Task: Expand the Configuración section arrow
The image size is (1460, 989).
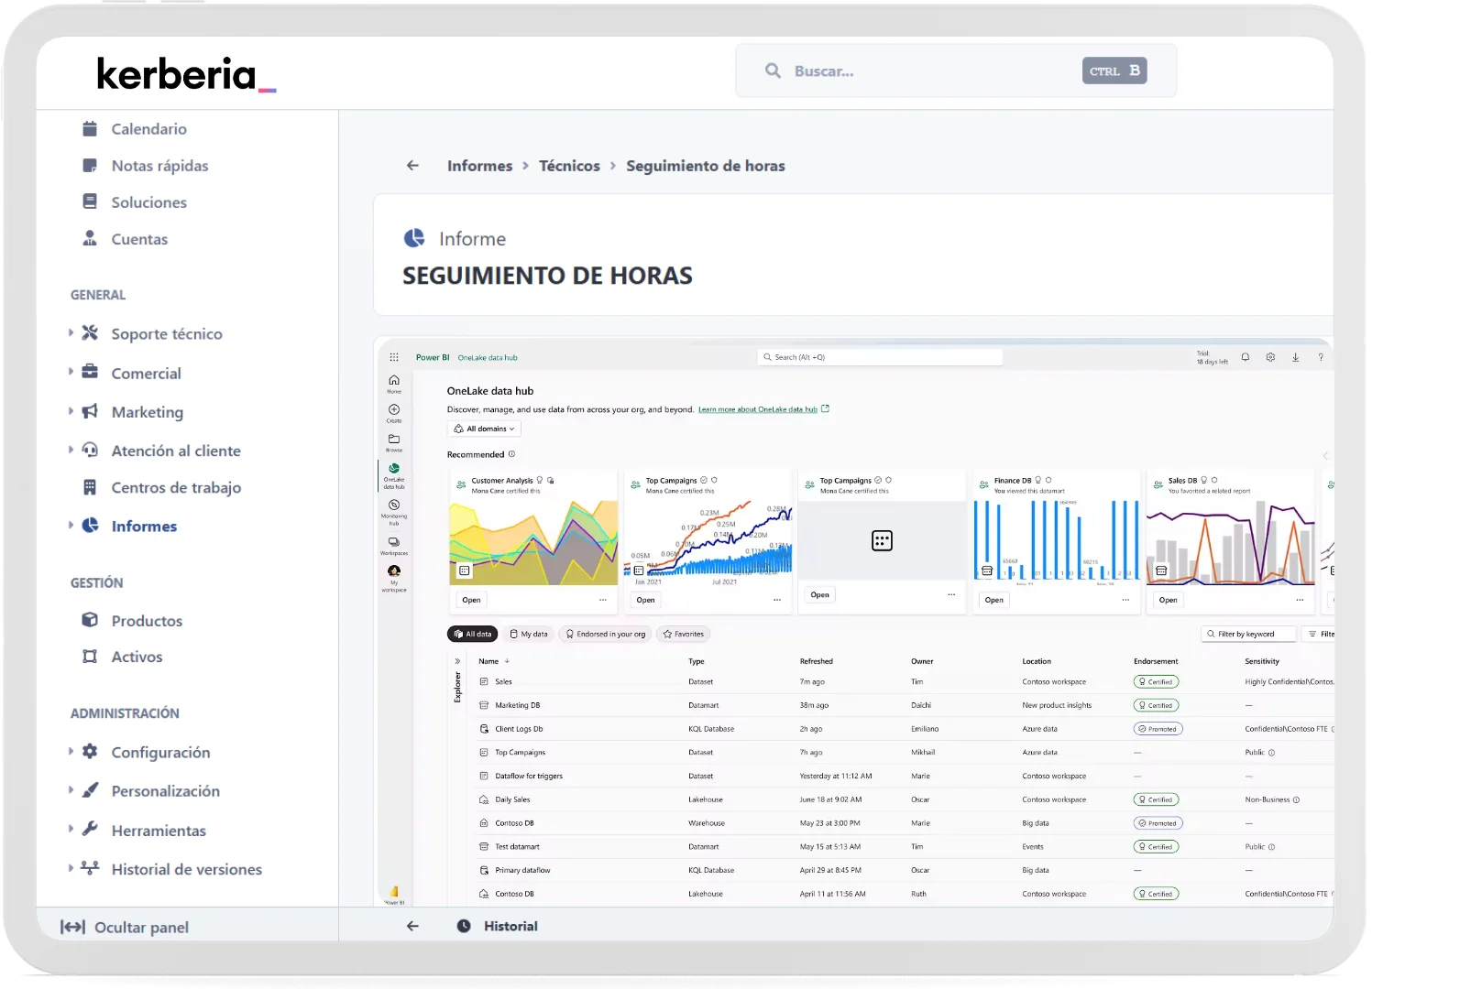Action: 71,752
